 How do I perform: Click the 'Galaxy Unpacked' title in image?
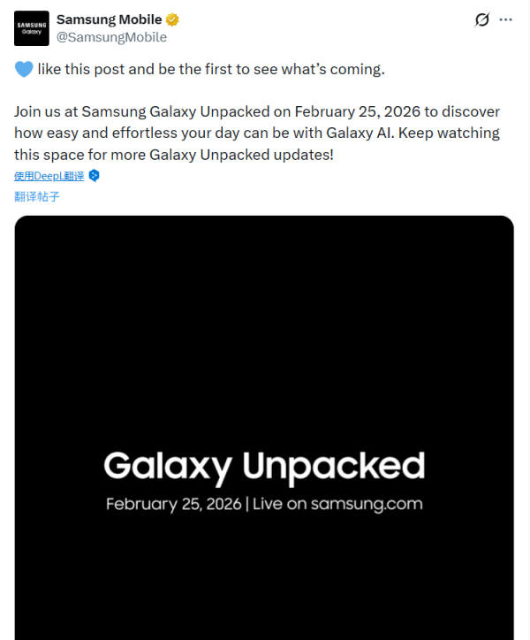click(x=264, y=466)
